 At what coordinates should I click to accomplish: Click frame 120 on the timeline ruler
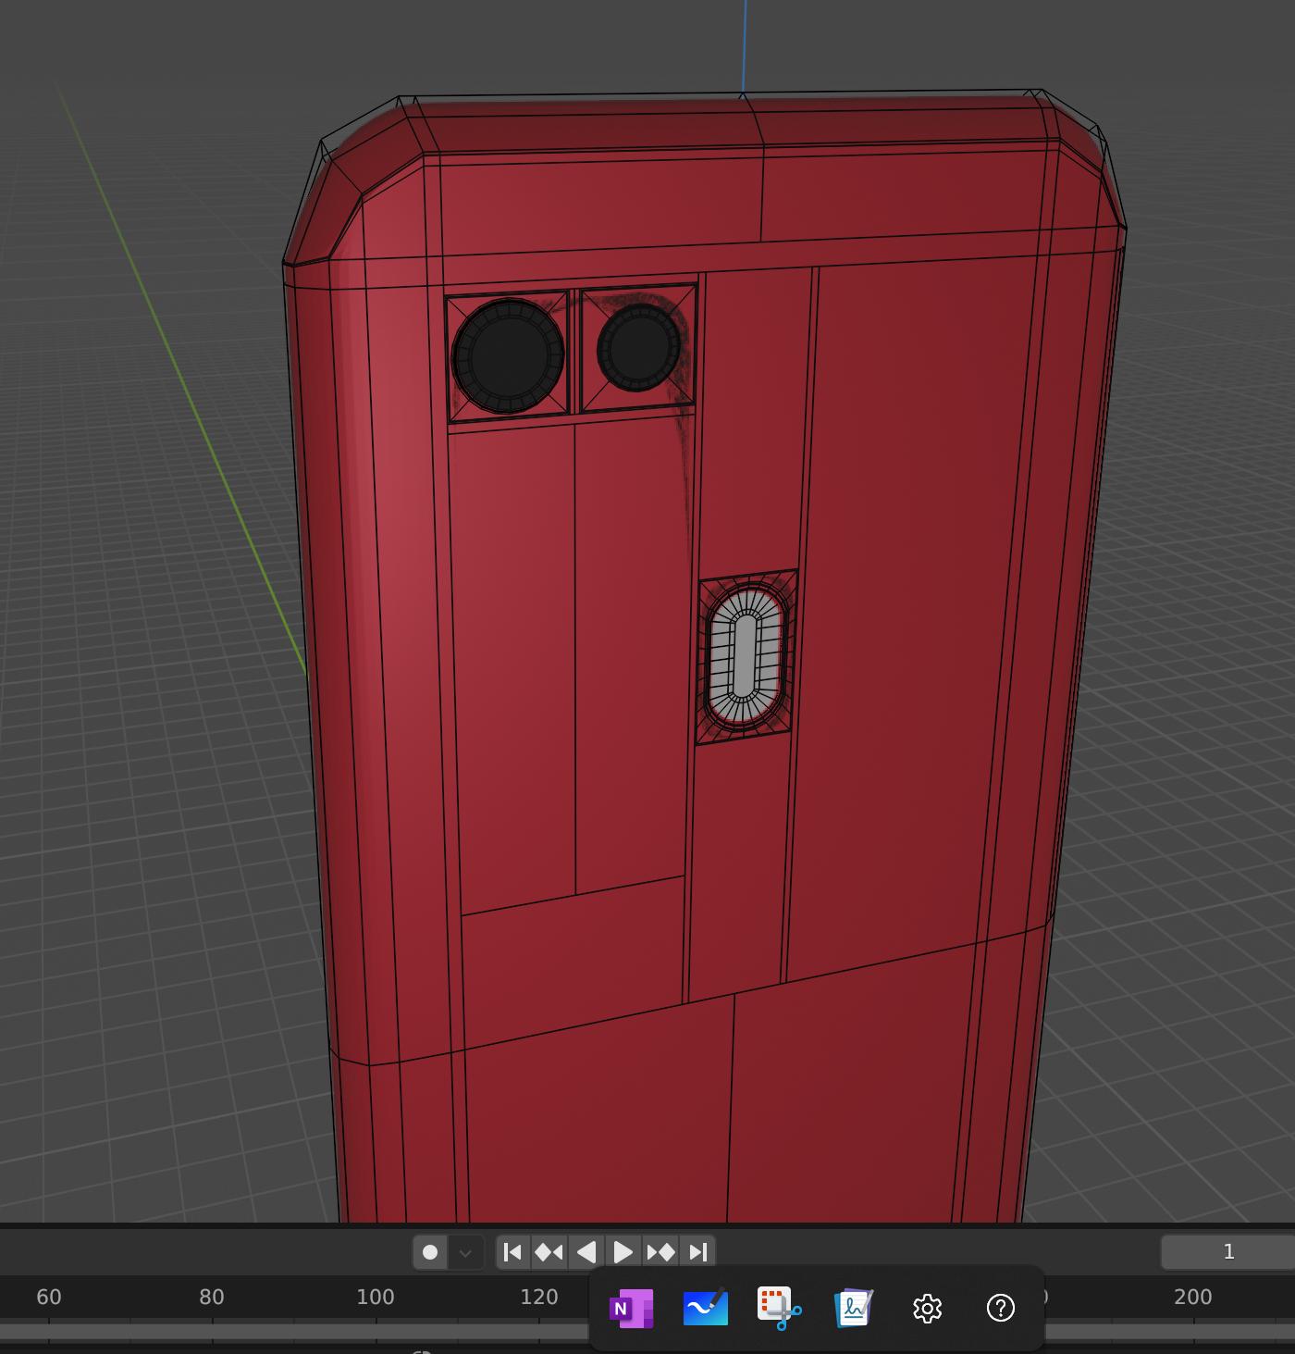tap(539, 1298)
